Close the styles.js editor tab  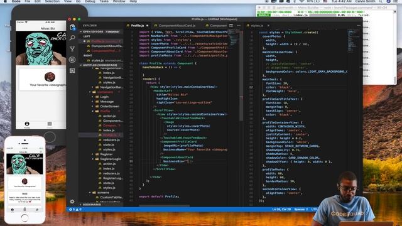pos(268,26)
